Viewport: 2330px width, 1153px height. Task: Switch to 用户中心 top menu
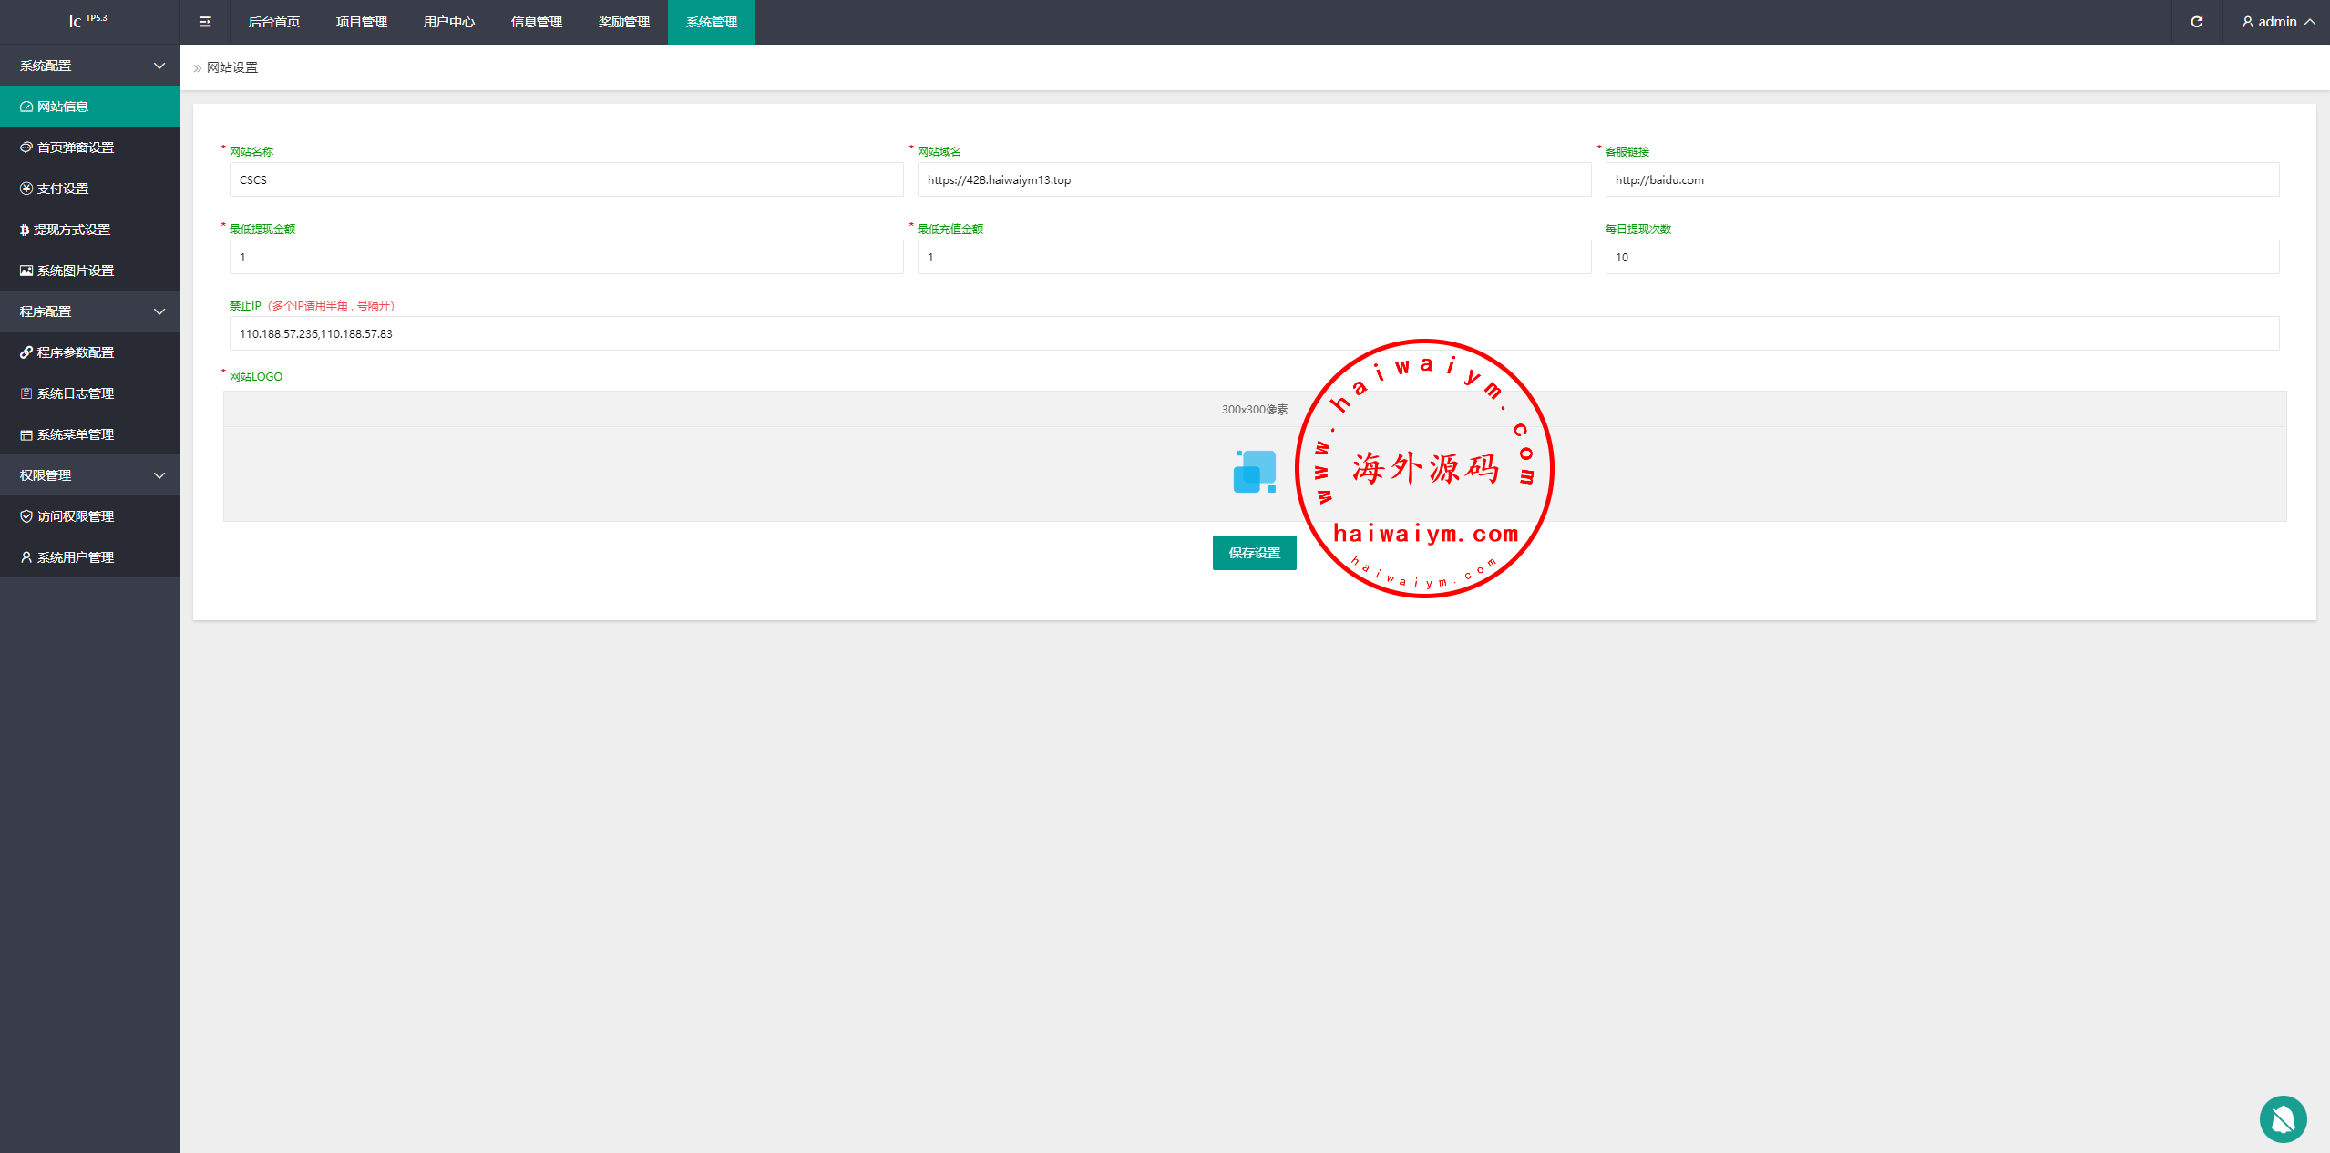[448, 22]
